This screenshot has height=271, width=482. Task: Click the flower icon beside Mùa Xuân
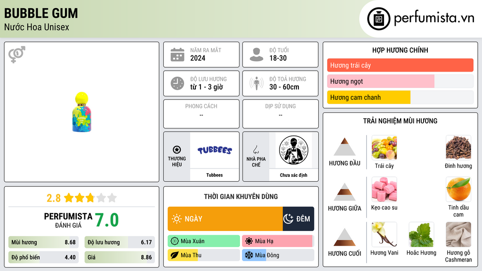175,241
